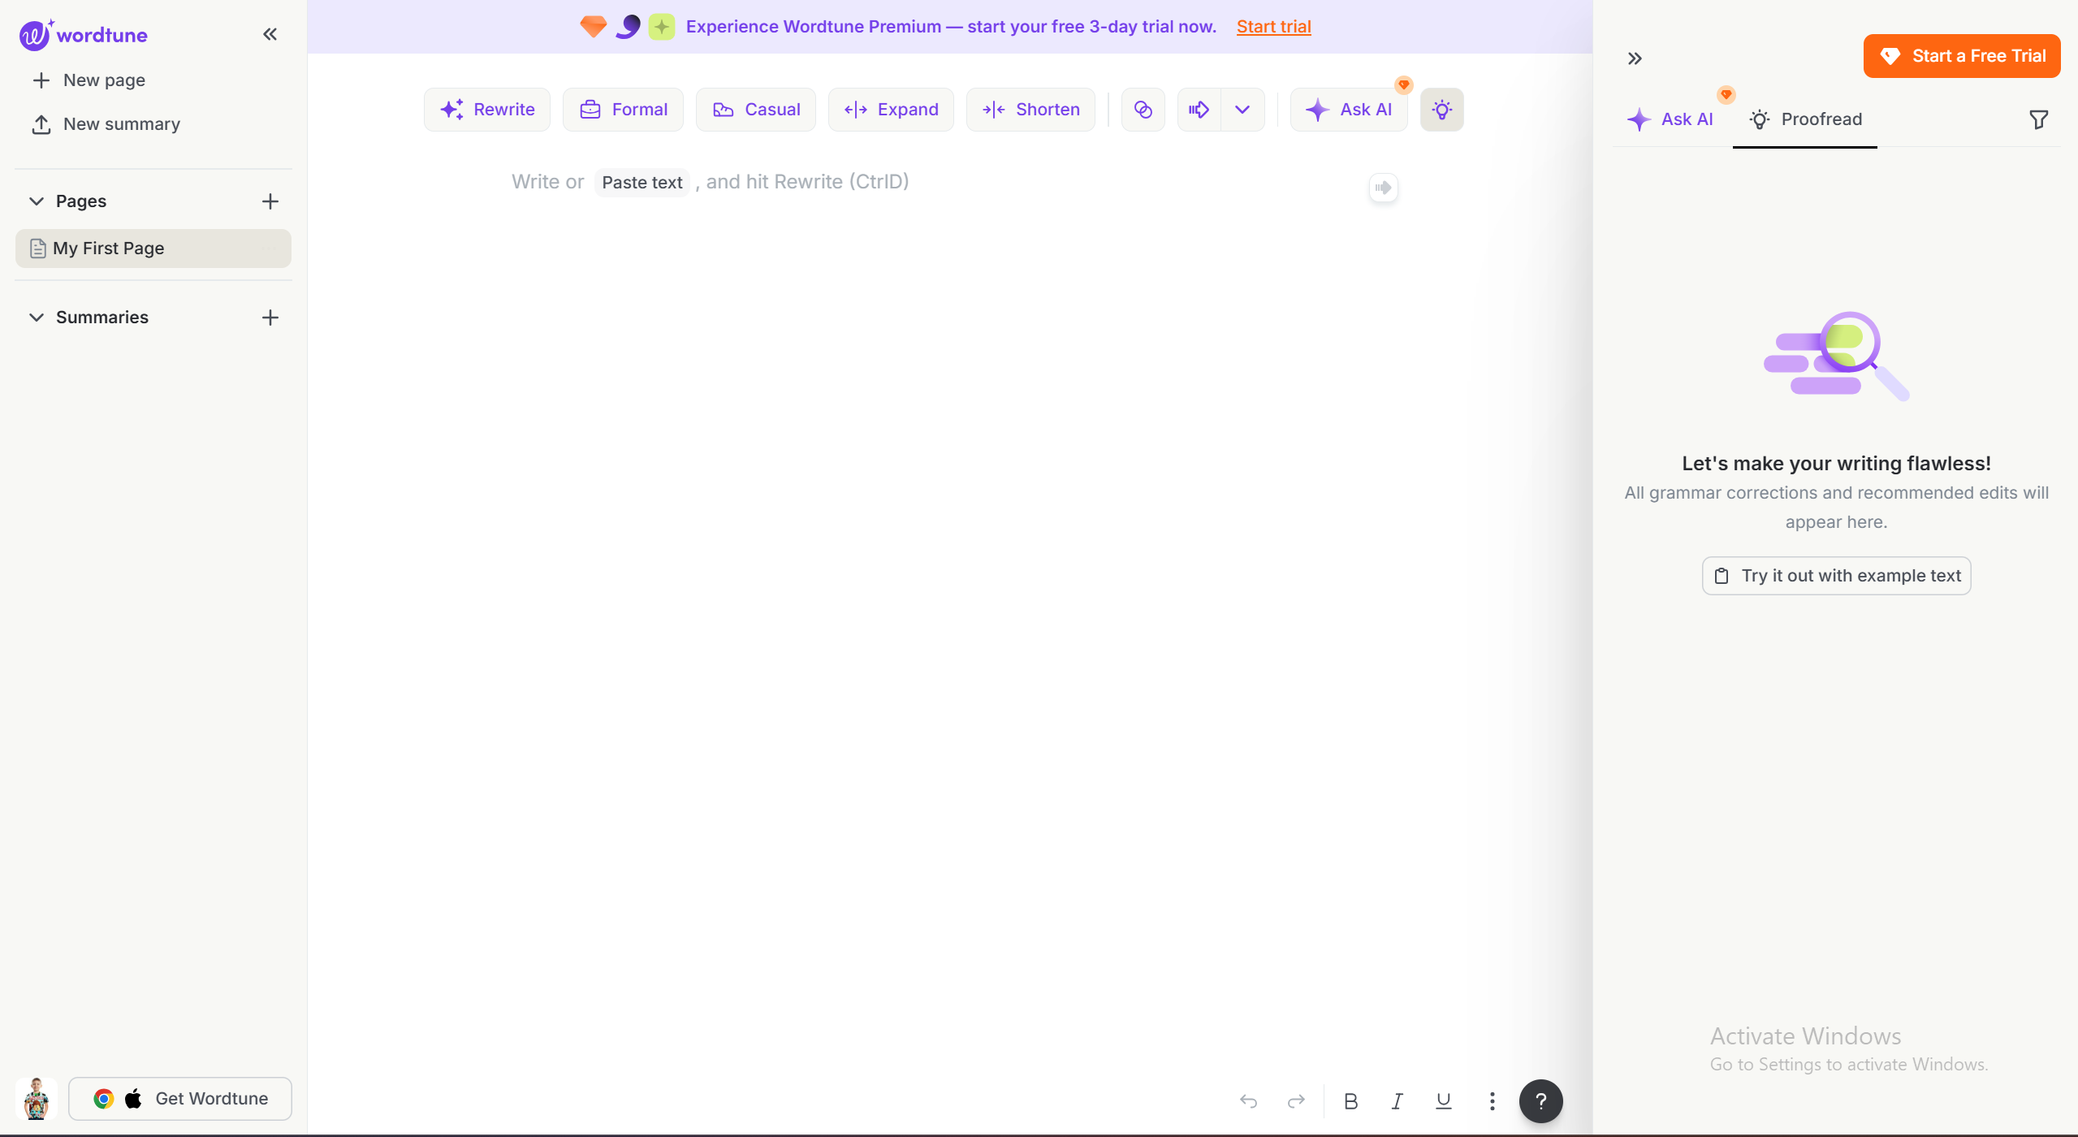Click the floating continue-writing icon in editor
Viewport: 2078px width, 1137px height.
pyautogui.click(x=1384, y=188)
